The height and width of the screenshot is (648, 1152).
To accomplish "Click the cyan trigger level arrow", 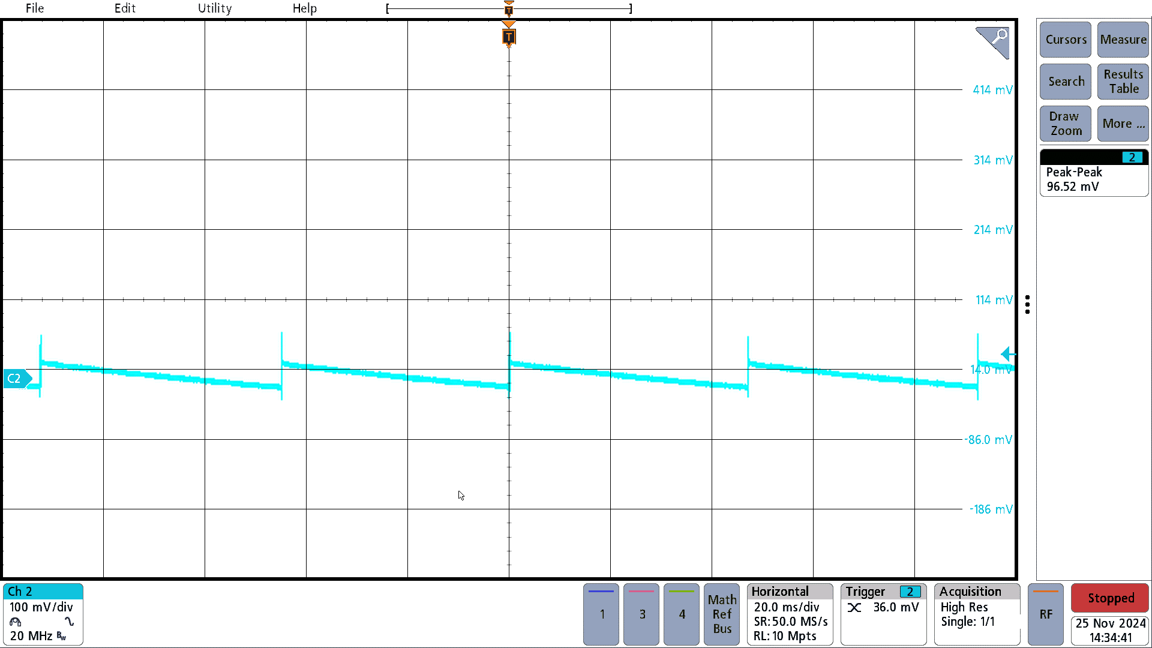I will tap(1008, 354).
